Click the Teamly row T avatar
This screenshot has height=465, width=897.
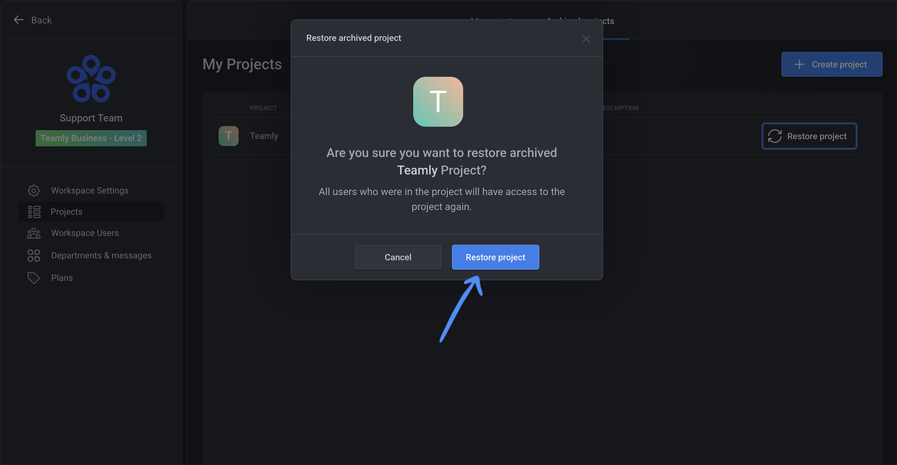click(x=228, y=136)
